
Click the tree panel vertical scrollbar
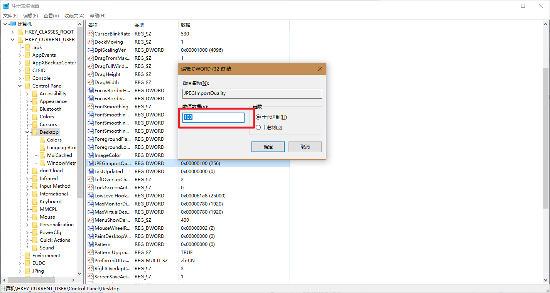(x=80, y=116)
